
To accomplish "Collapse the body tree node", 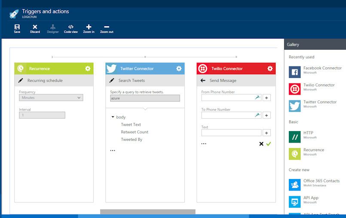I will click(x=113, y=117).
